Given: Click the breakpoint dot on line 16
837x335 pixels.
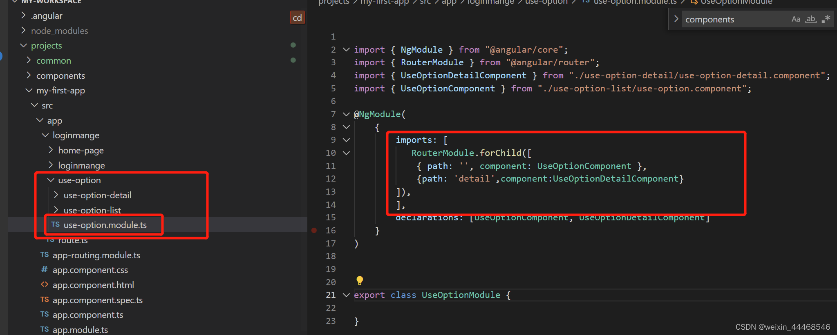Looking at the screenshot, I should (314, 231).
